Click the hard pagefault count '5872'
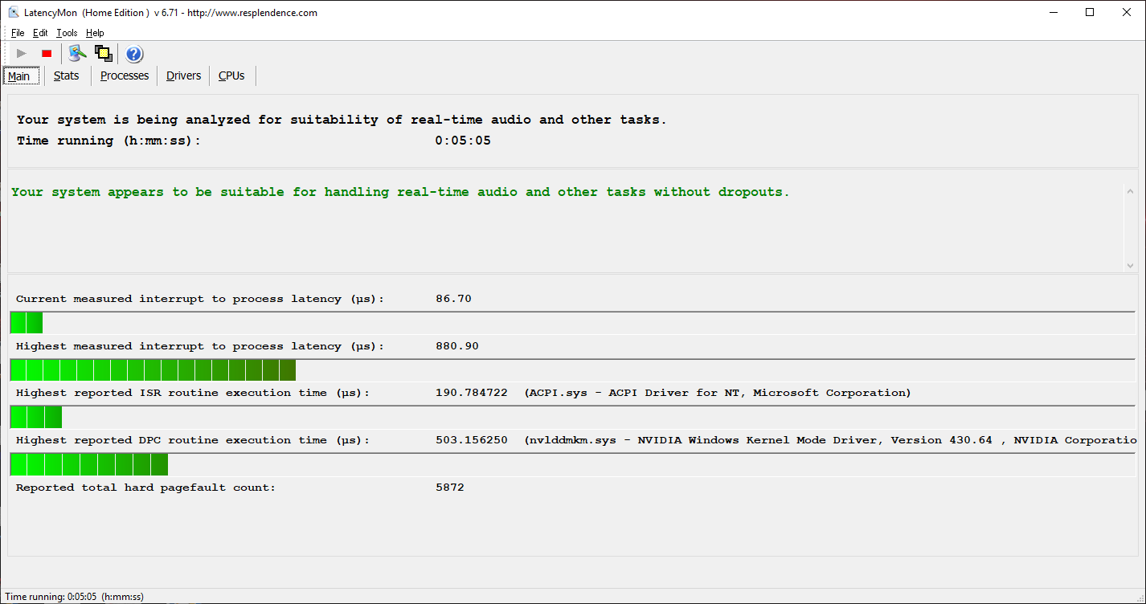Screen dimensions: 1146x604 (x=450, y=488)
